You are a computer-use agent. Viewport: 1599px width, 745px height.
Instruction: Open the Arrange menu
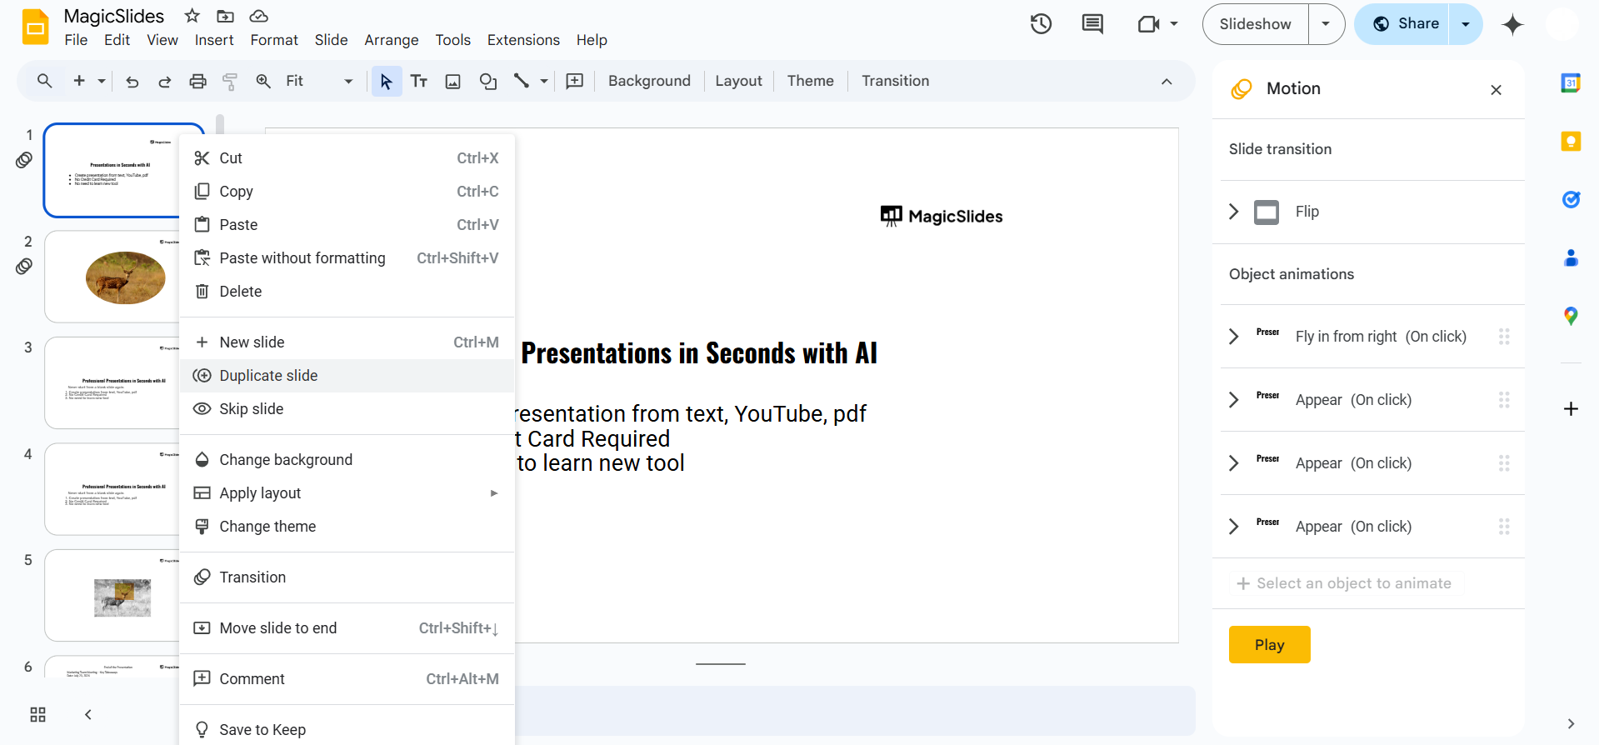[391, 40]
